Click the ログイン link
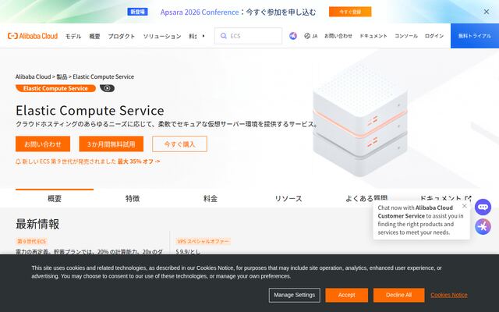The height and width of the screenshot is (312, 499). 434,36
